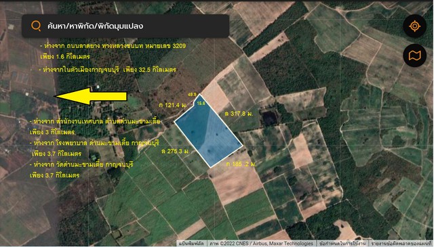434x247 pixels.
Task: Click the 185.2 ม. boundary length label
Action: 241,164
